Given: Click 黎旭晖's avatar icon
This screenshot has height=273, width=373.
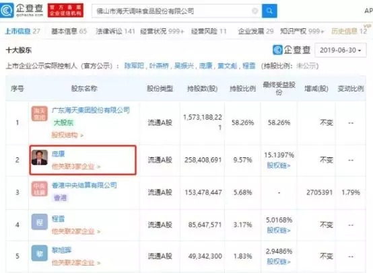Looking at the screenshot, I should click(x=39, y=253).
